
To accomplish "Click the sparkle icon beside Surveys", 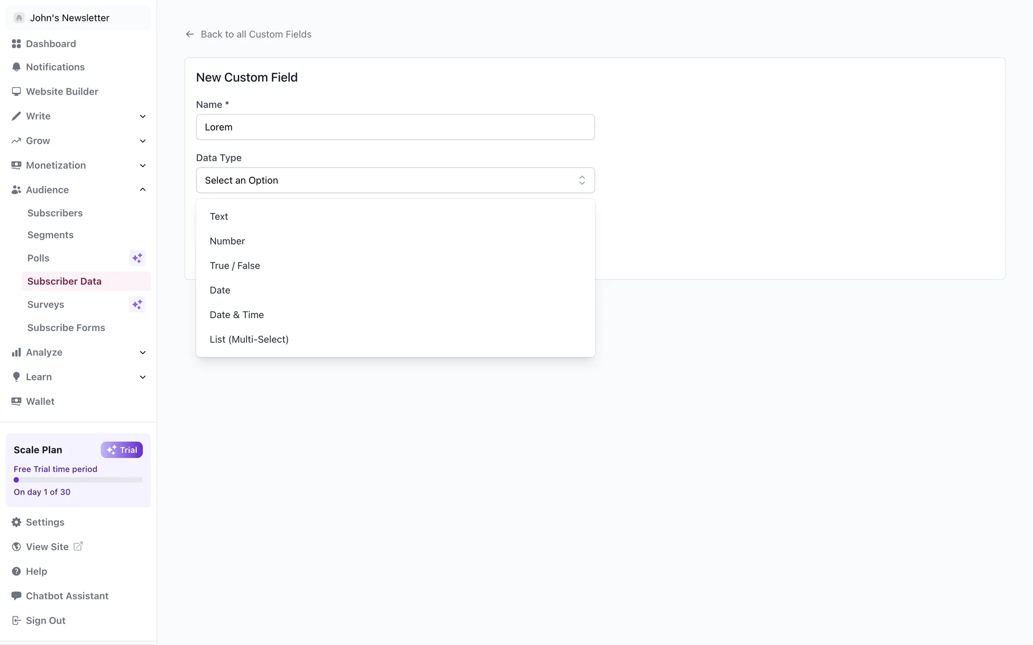I will pyautogui.click(x=137, y=305).
